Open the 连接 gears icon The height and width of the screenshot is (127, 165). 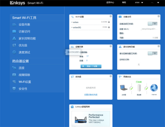tap(14, 68)
